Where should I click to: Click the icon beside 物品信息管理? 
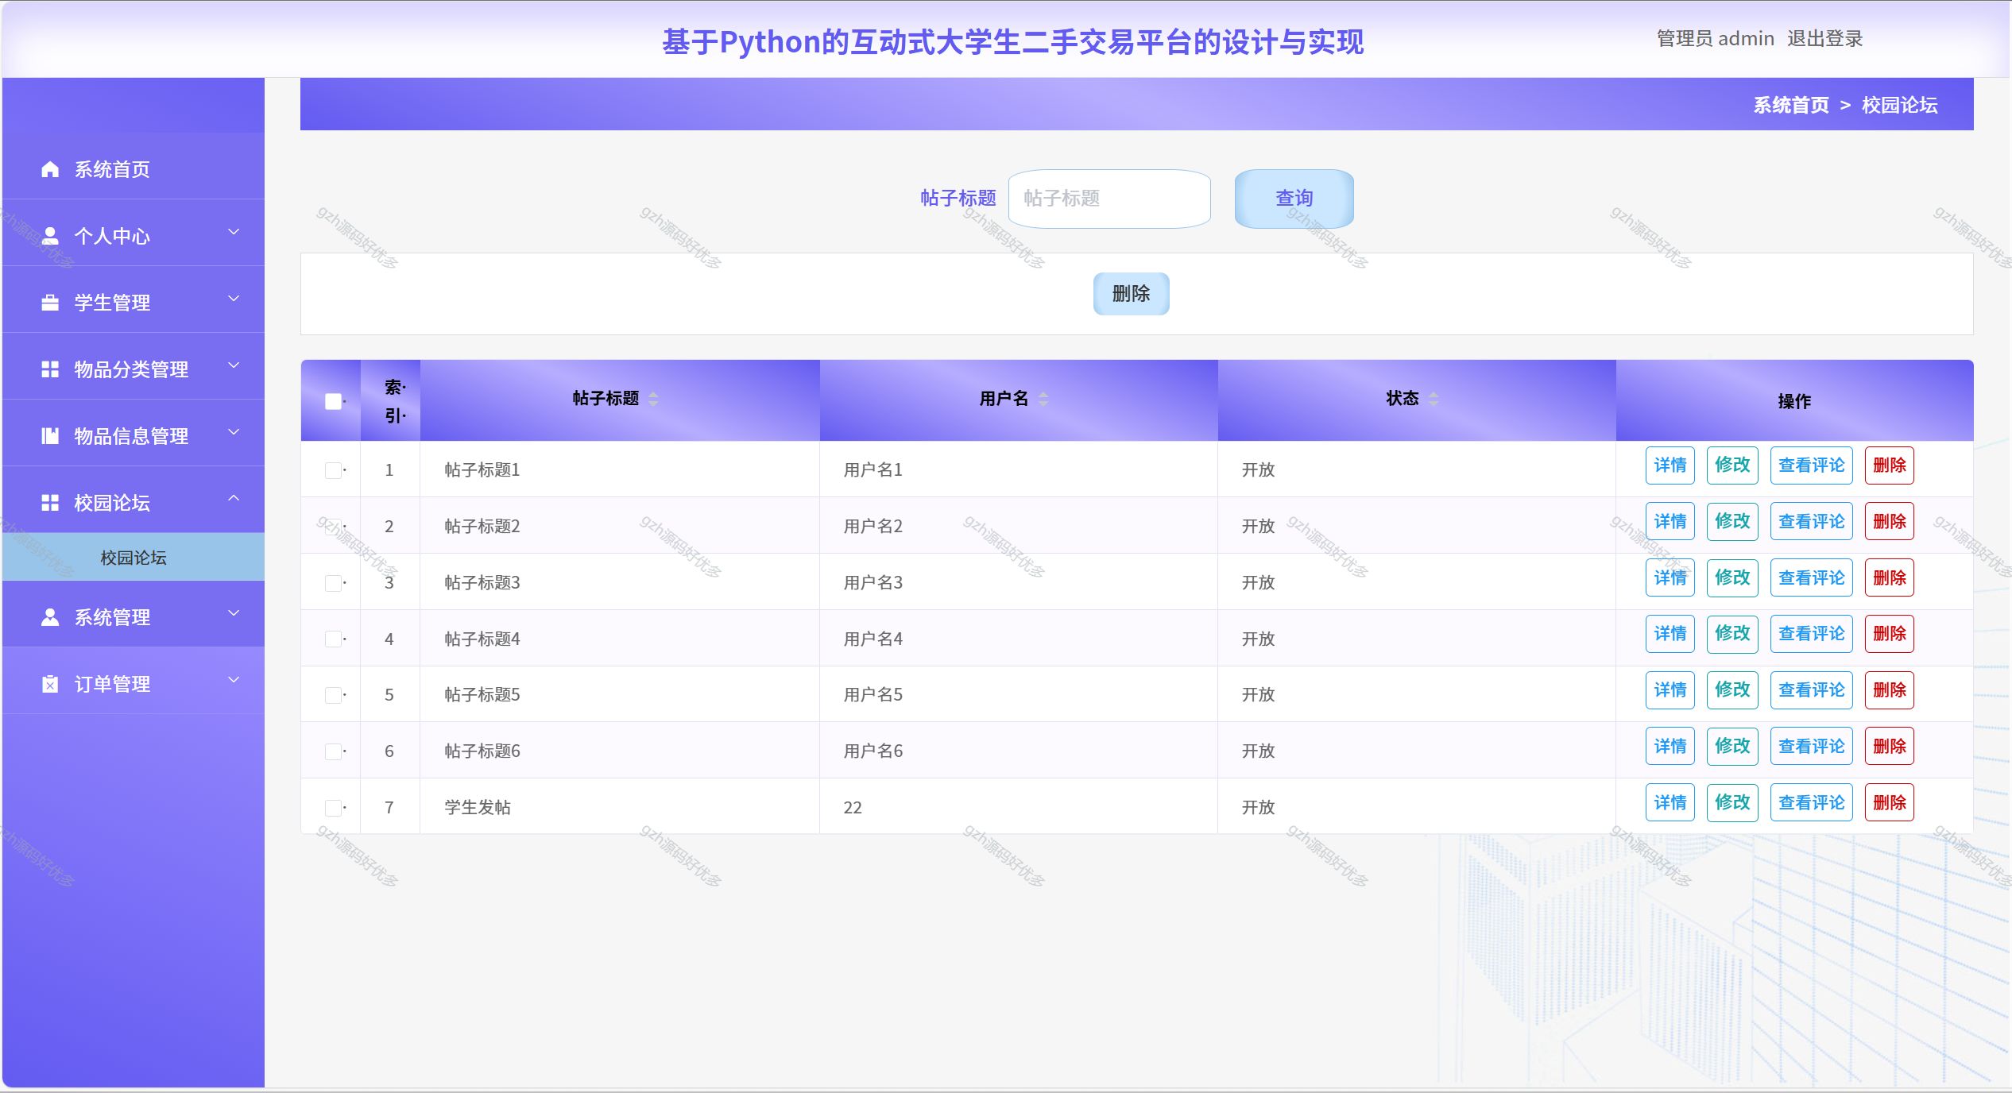coord(50,436)
